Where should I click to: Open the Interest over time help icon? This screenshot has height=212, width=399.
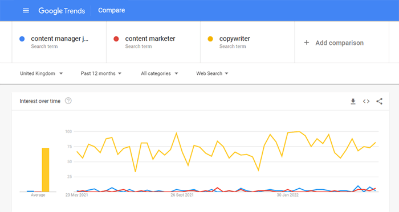coord(68,101)
